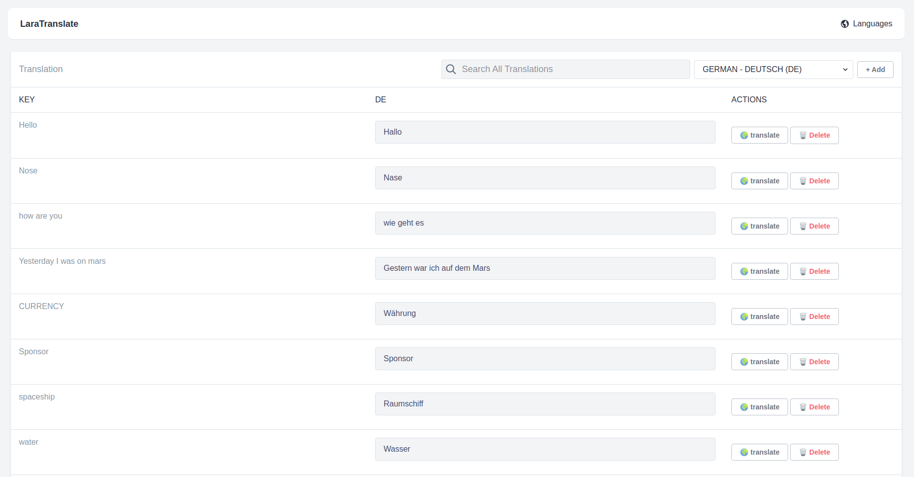This screenshot has height=477, width=914.
Task: Go to LaraTranslate home link
Action: (49, 24)
